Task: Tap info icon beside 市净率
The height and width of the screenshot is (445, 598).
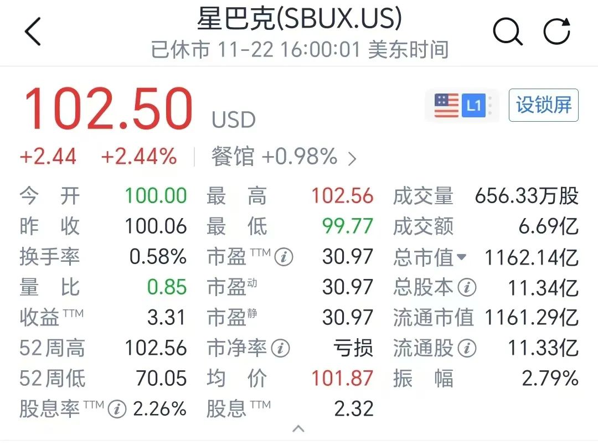Action: 281,349
